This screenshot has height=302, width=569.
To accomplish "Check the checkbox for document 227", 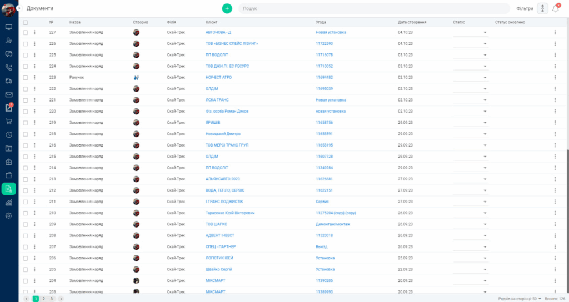I will 26,32.
